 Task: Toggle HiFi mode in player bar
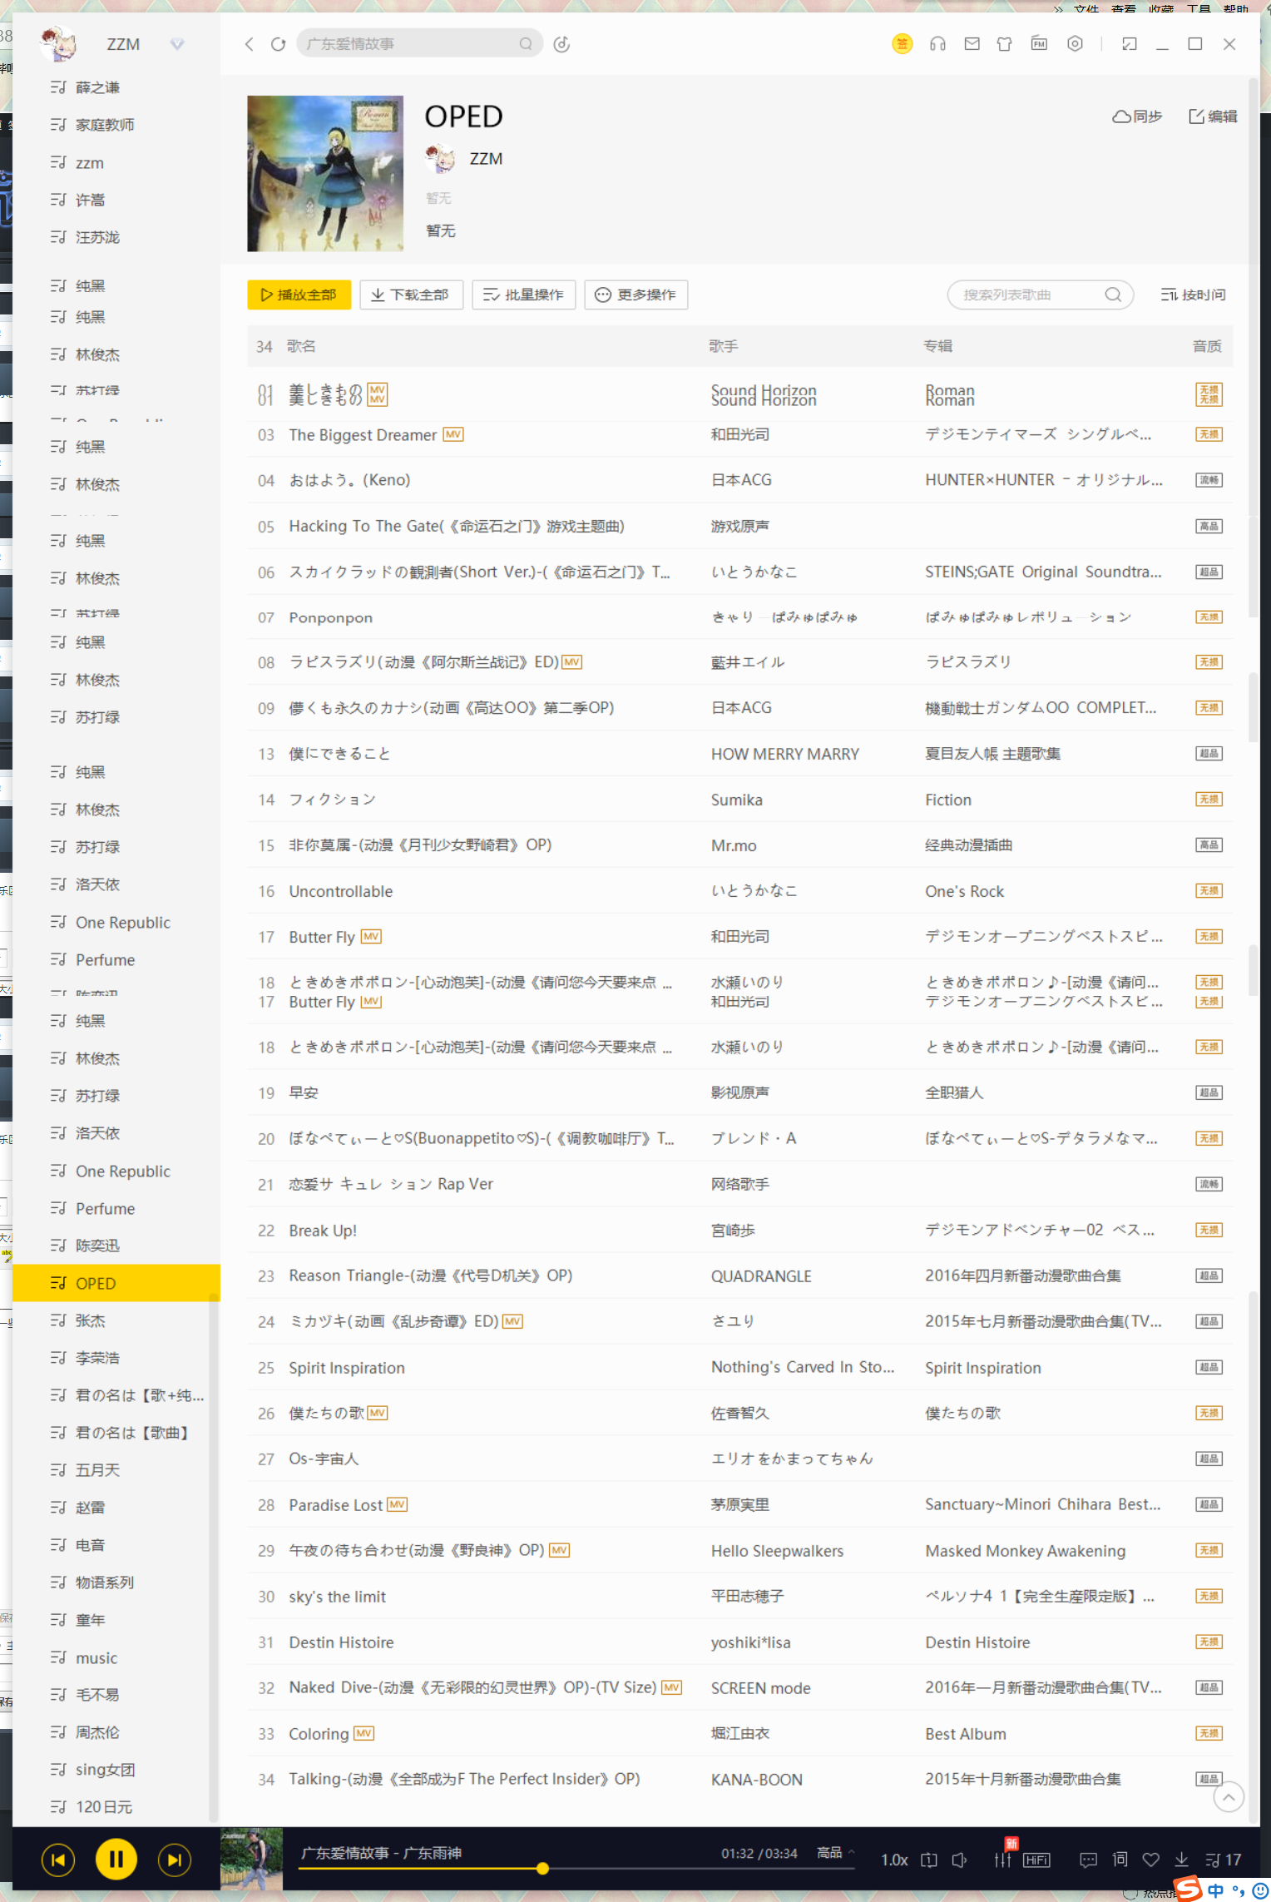1036,1860
